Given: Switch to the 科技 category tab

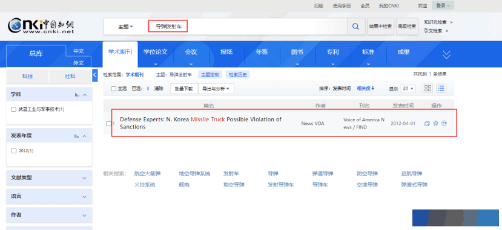Looking at the screenshot, I should [x=27, y=76].
